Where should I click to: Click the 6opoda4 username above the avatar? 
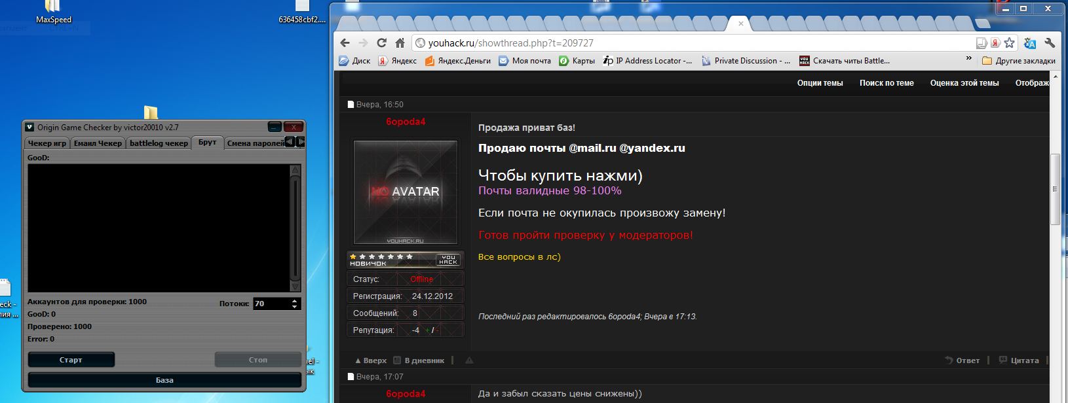[x=406, y=122]
